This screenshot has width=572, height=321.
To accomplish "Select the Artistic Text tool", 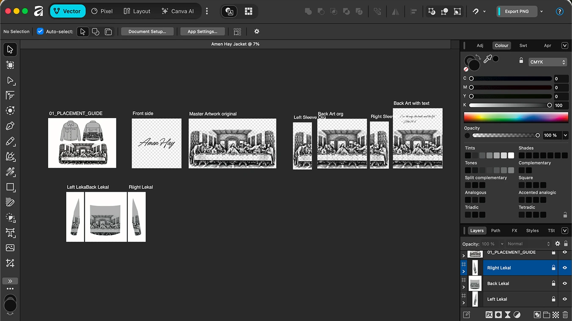I will 10,232.
